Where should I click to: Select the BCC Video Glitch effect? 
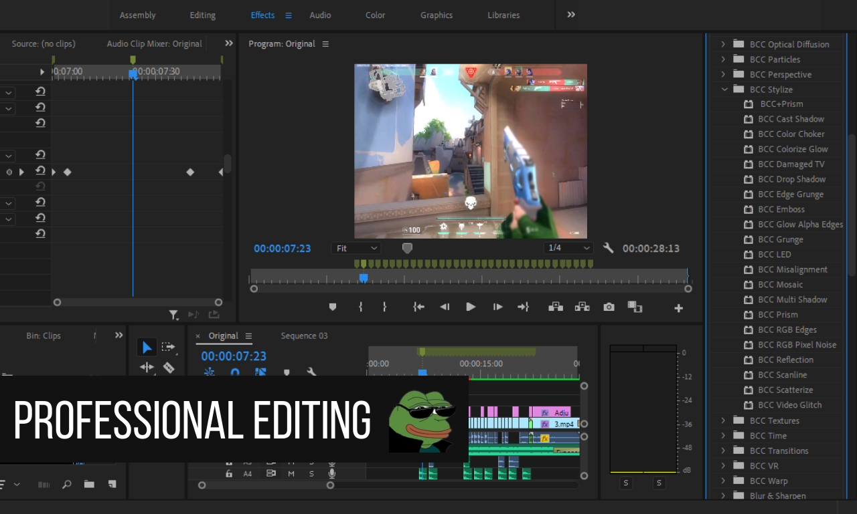[x=789, y=405]
